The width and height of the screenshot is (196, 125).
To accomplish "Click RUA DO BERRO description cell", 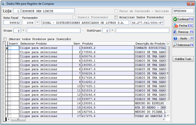I will (150, 107).
